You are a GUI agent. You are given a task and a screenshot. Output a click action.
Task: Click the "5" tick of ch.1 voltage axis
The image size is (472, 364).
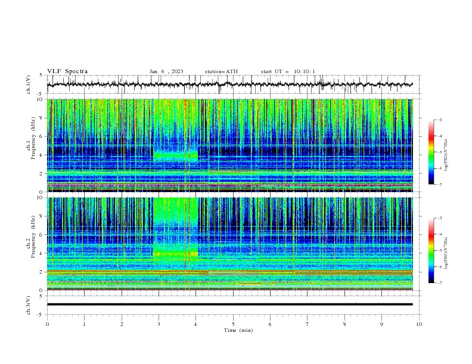click(x=42, y=75)
